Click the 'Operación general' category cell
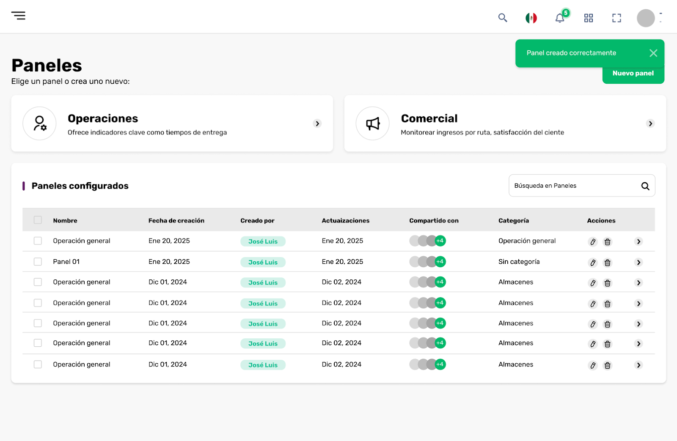 pyautogui.click(x=527, y=241)
